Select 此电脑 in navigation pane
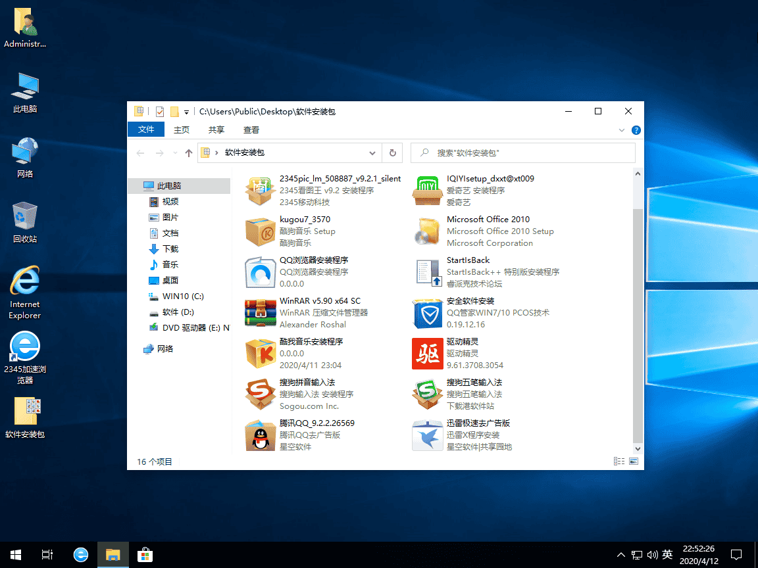 click(x=180, y=186)
